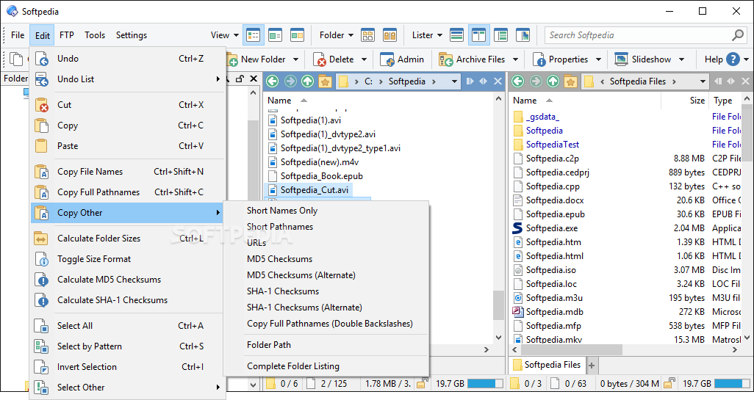
Task: Click left pane disk usage bar
Action: (485, 384)
